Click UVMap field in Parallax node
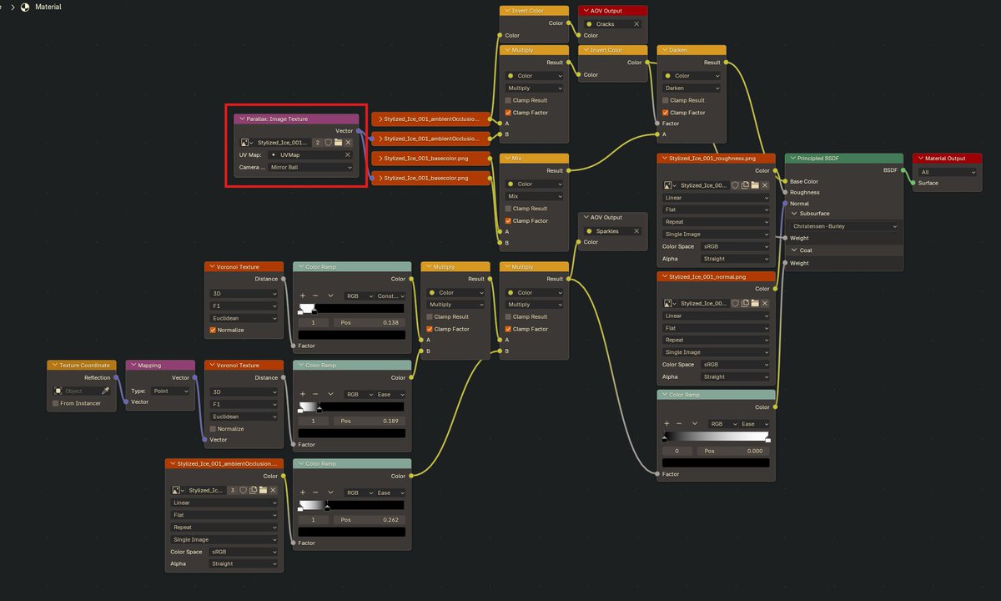The width and height of the screenshot is (1001, 601). [x=310, y=154]
